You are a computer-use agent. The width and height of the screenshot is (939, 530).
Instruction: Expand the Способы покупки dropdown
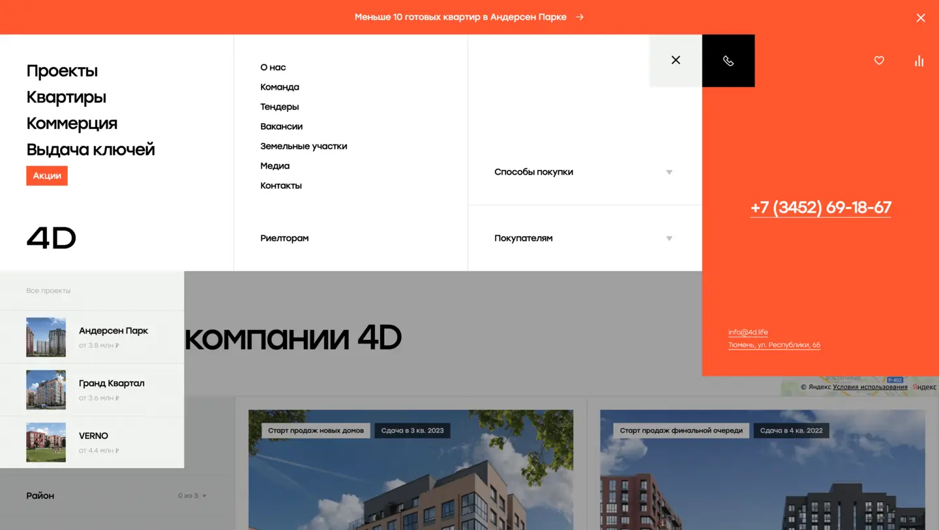pos(669,172)
